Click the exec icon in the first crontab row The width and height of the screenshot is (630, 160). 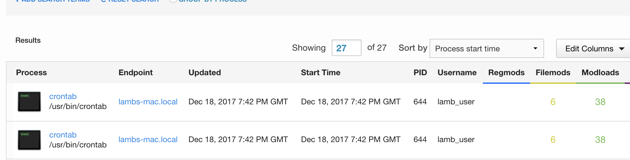pos(29,102)
